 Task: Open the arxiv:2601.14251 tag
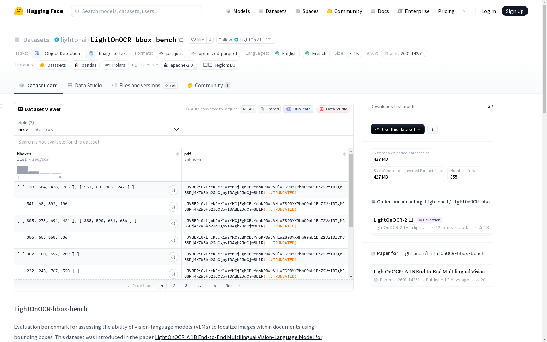(x=404, y=53)
